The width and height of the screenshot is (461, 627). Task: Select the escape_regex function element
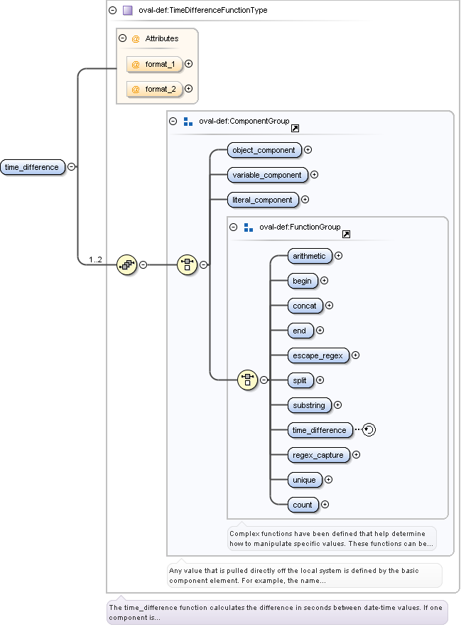(318, 355)
